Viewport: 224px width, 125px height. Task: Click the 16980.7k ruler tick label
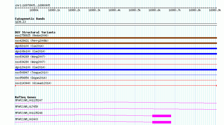(x=175, y=10)
